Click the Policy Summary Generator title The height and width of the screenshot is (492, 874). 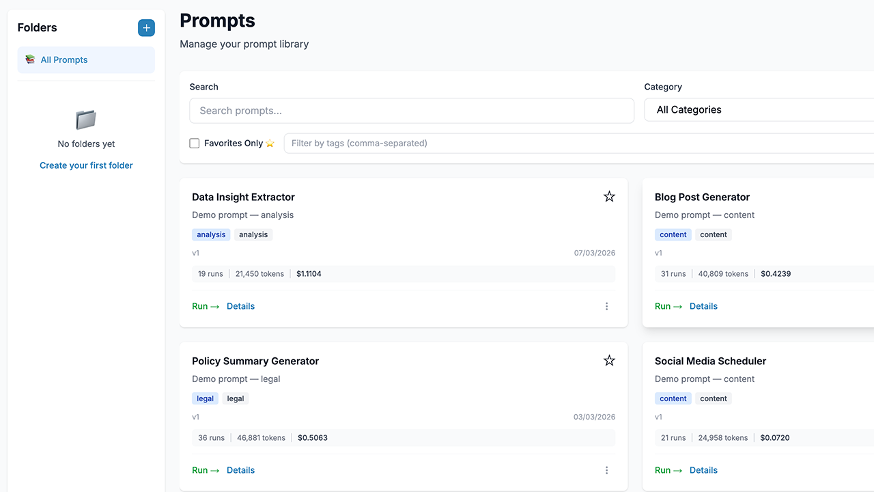point(255,361)
